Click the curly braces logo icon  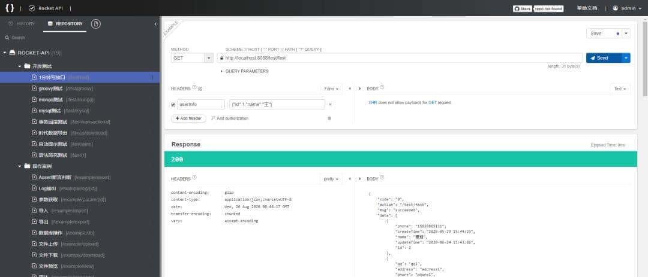10,8
